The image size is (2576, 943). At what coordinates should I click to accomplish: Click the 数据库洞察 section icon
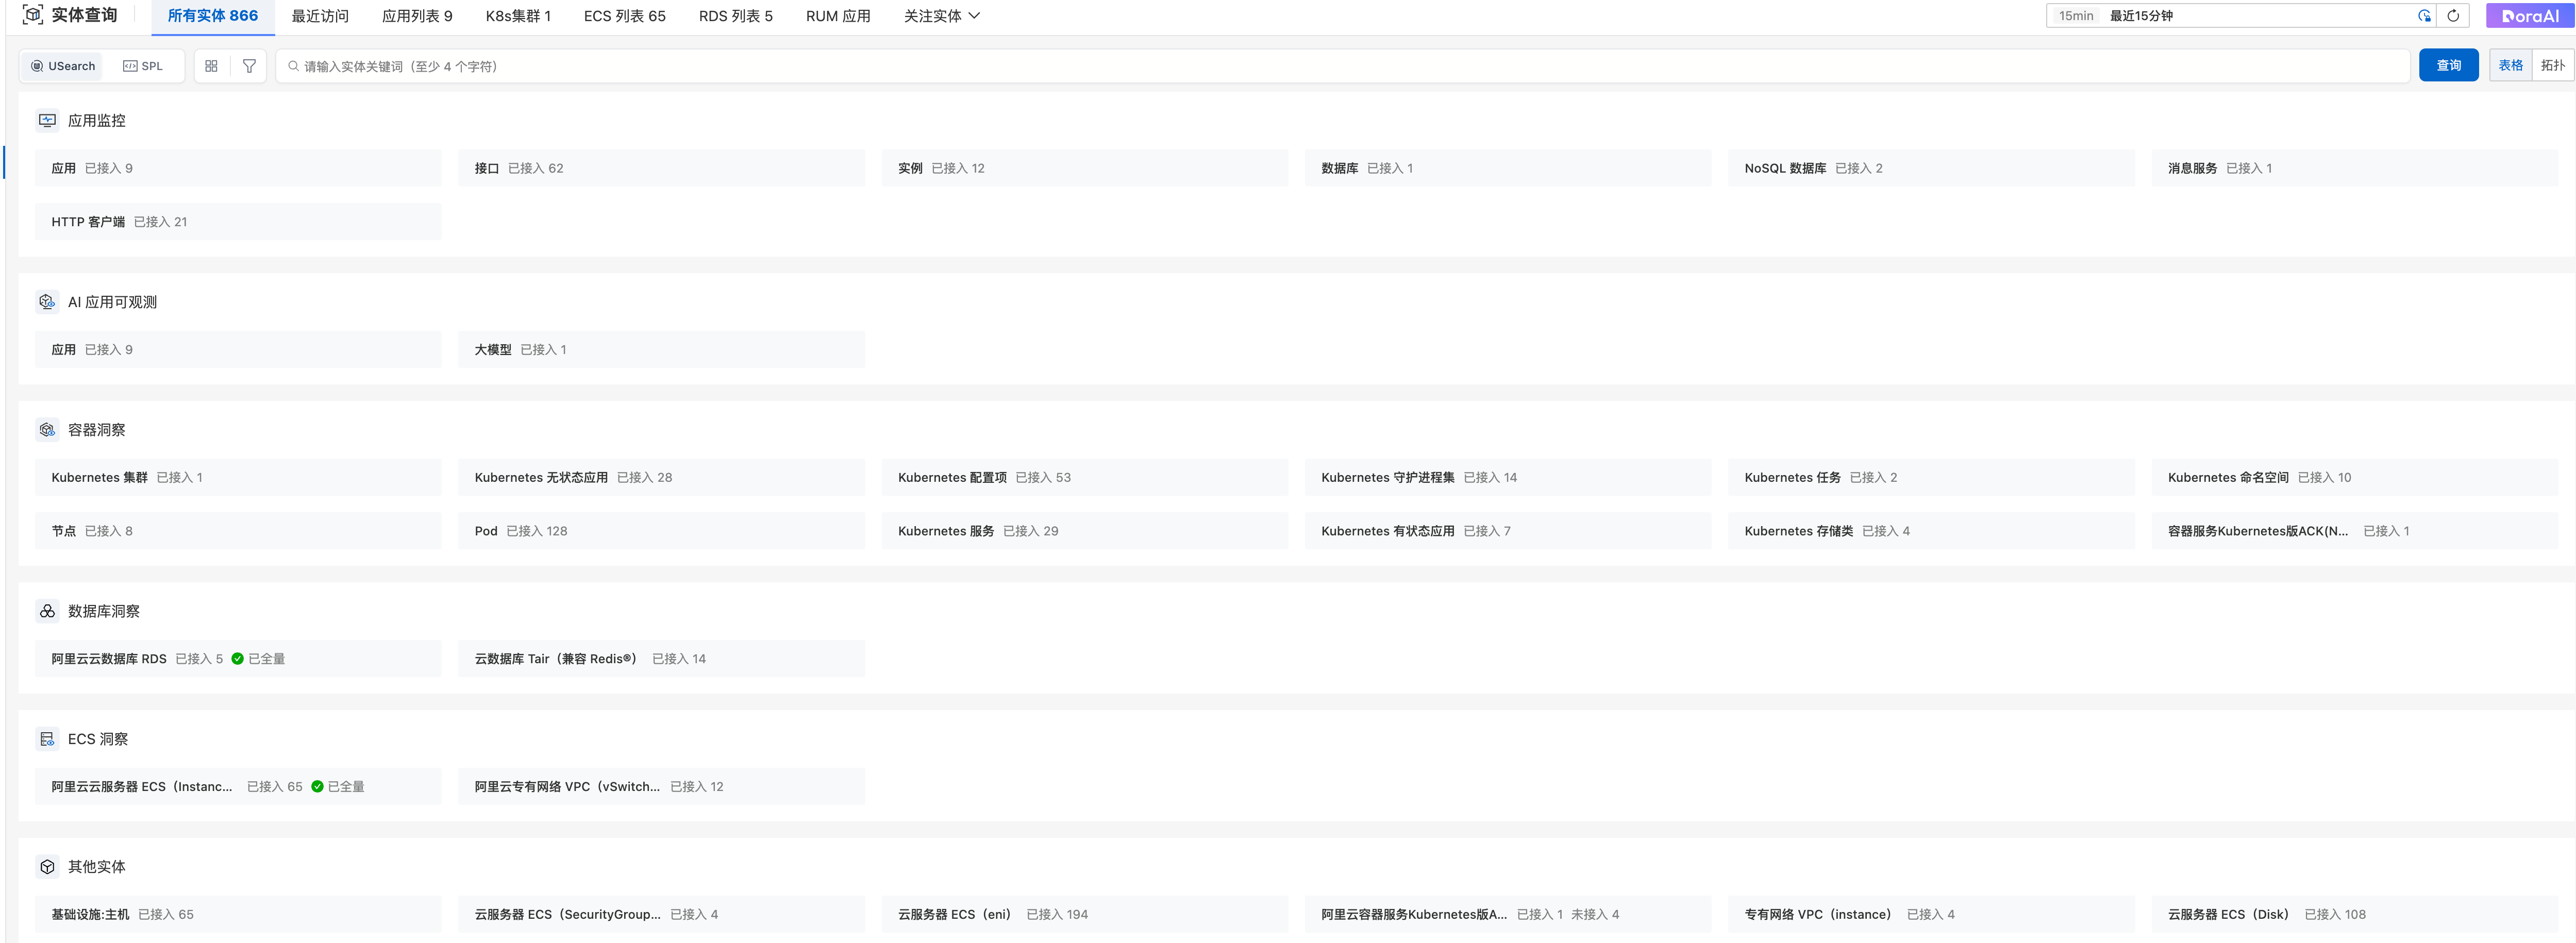pos(47,611)
